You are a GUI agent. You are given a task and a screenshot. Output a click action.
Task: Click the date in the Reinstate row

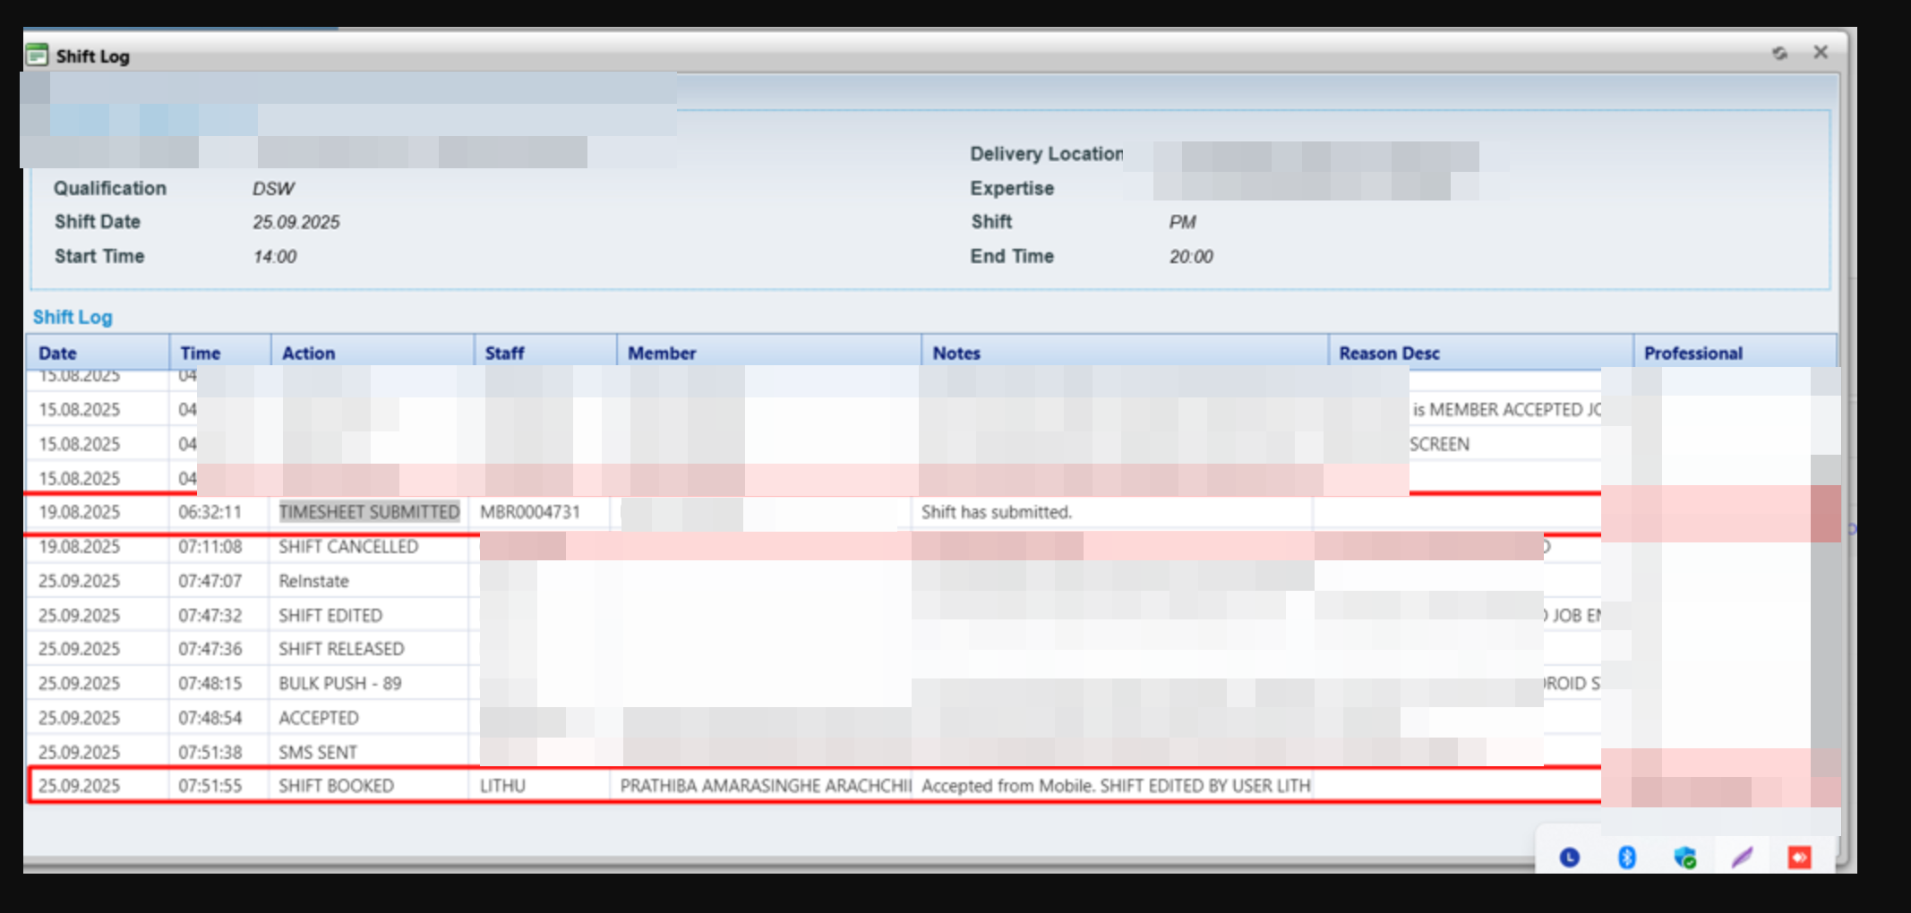point(79,581)
